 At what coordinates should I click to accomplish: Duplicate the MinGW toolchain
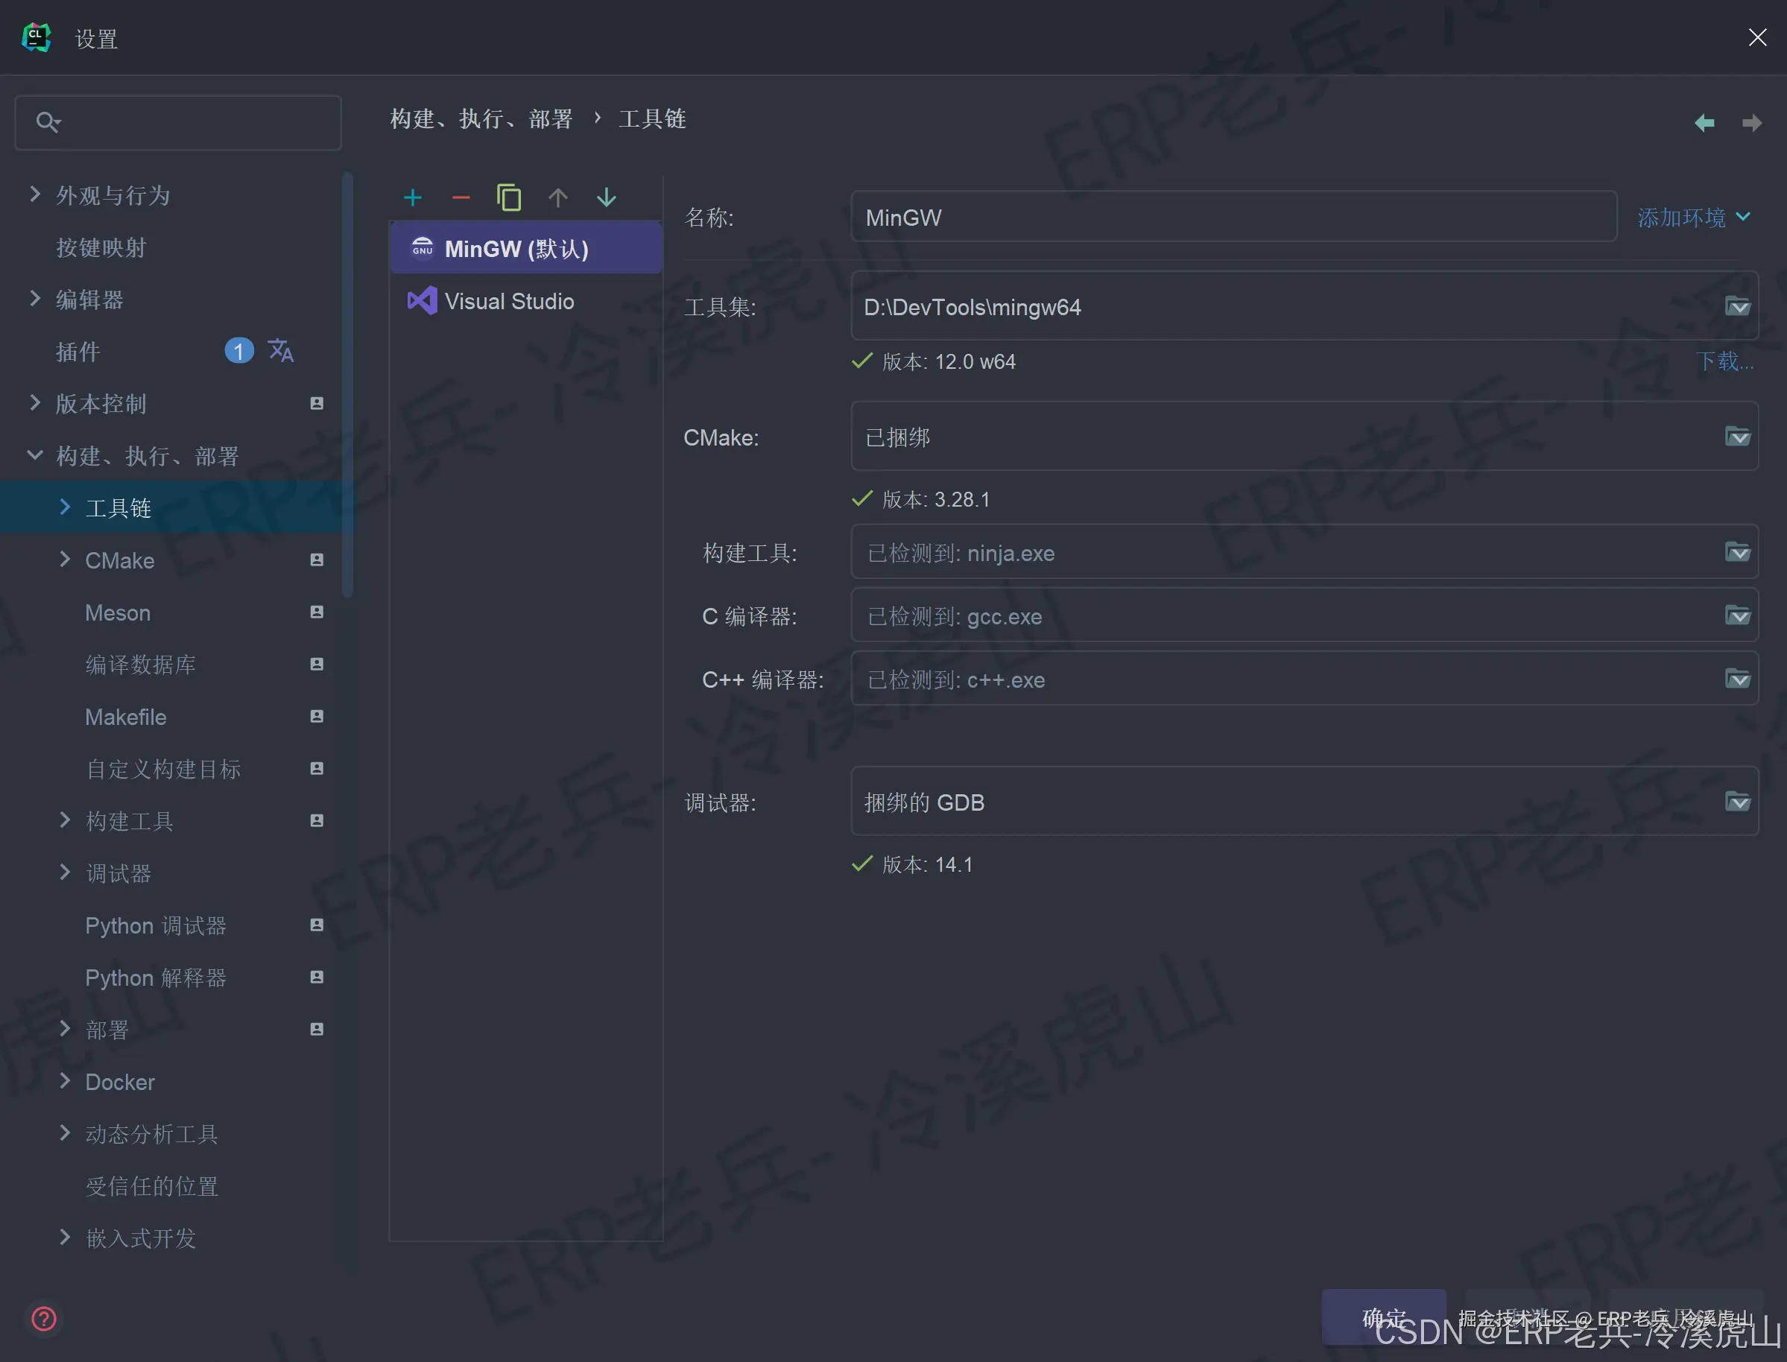click(509, 197)
